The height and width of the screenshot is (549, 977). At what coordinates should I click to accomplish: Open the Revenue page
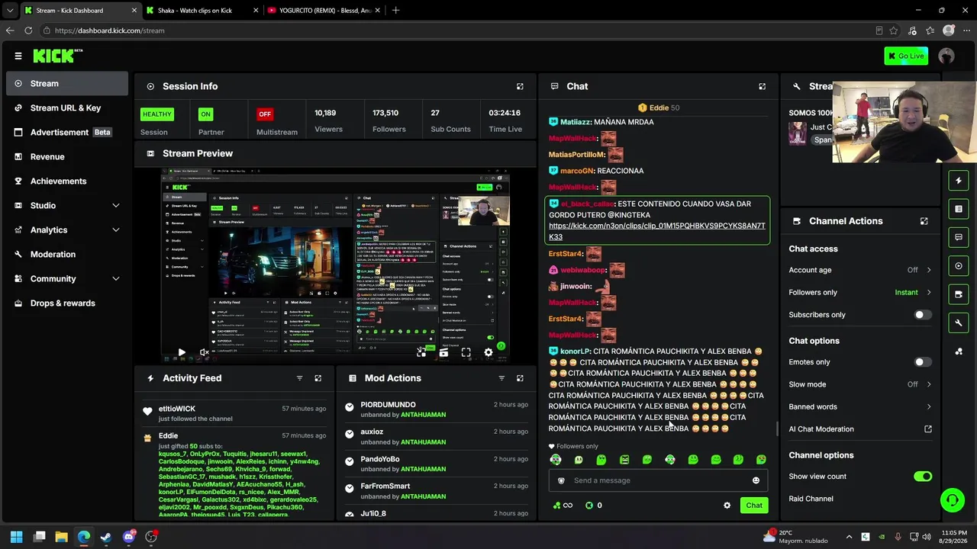point(67,157)
